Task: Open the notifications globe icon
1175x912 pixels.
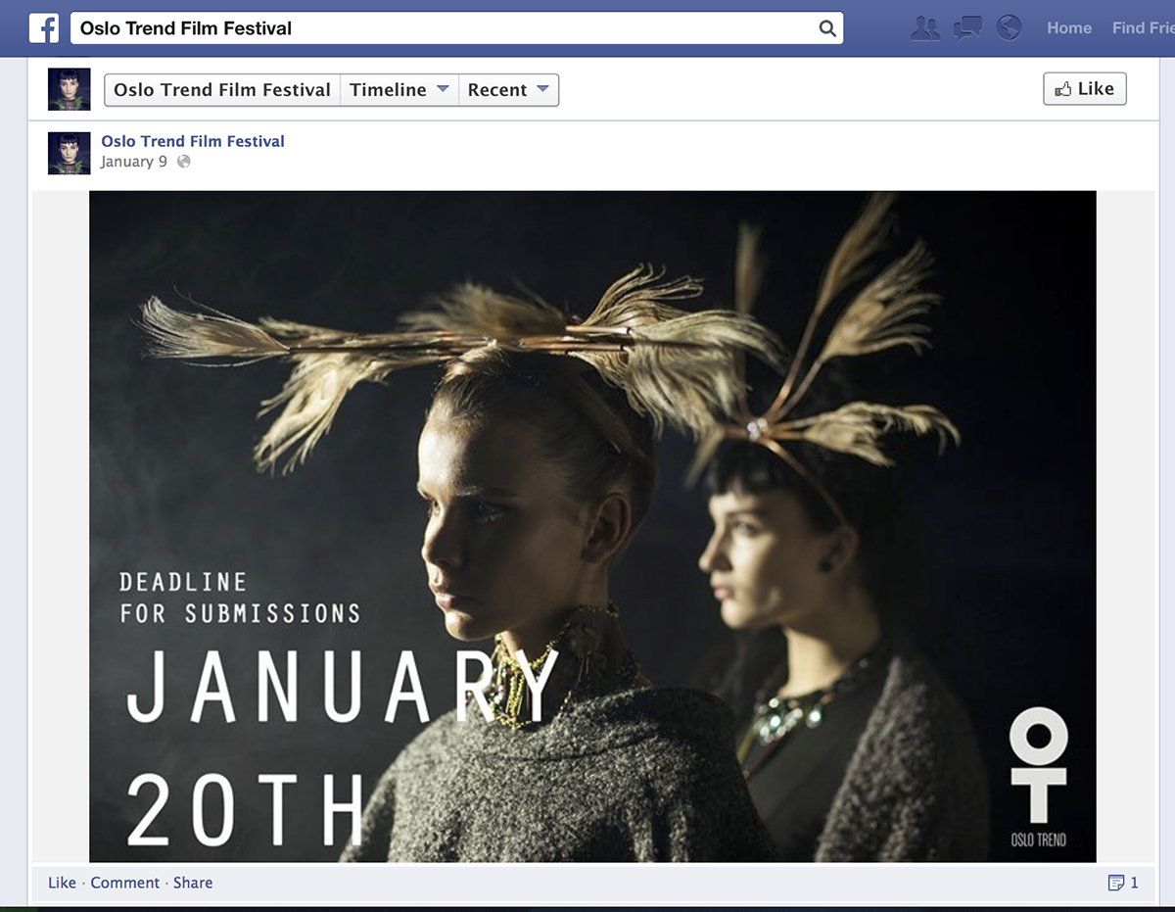Action: [x=1009, y=27]
